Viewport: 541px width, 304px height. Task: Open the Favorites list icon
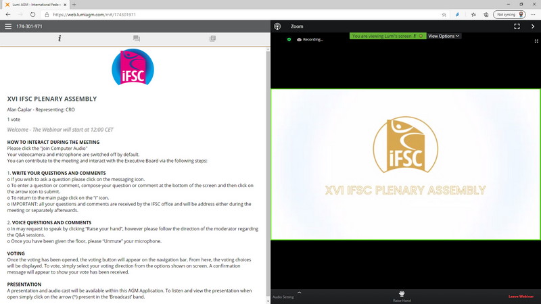473,14
